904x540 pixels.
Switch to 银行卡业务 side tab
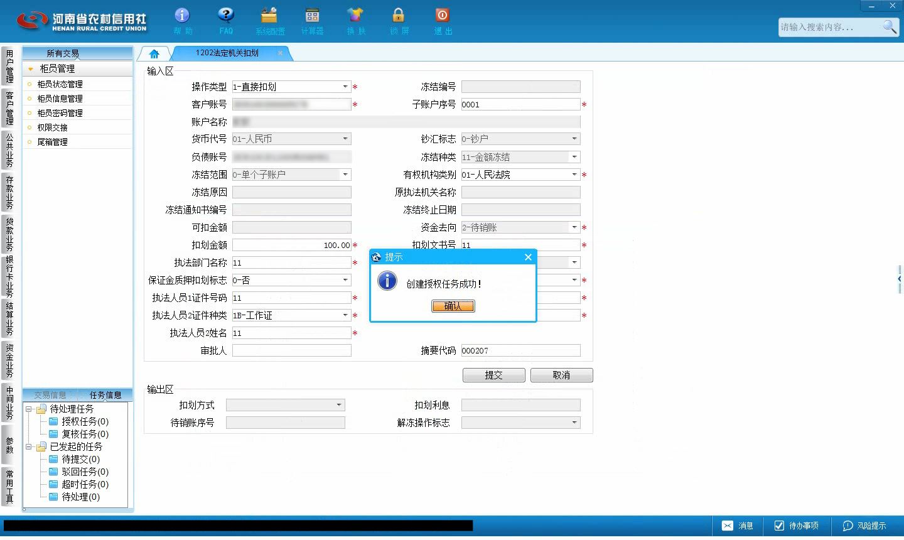pos(9,276)
